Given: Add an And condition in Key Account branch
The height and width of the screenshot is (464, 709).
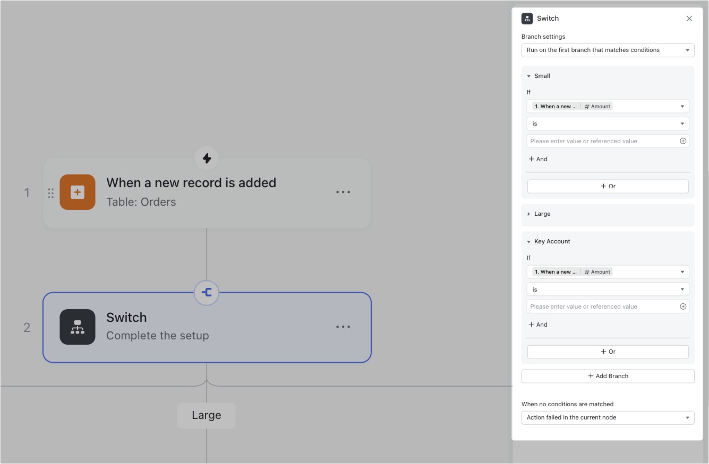Looking at the screenshot, I should 538,325.
